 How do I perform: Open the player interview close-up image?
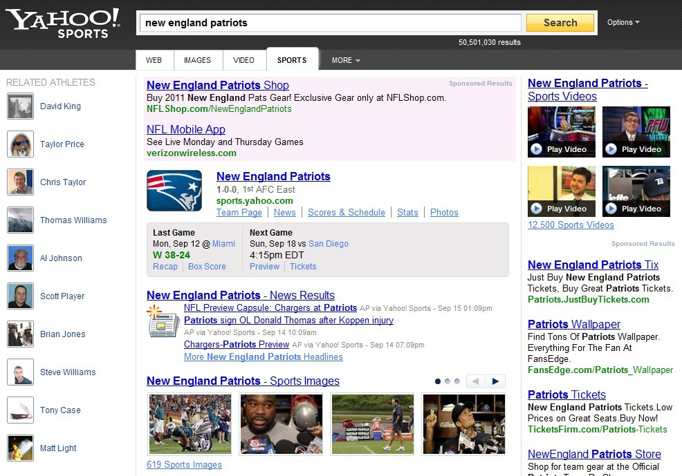(282, 424)
